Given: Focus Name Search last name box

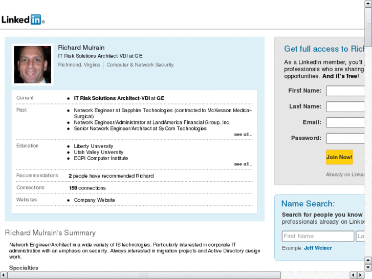Looking at the screenshot, I should [x=360, y=237].
